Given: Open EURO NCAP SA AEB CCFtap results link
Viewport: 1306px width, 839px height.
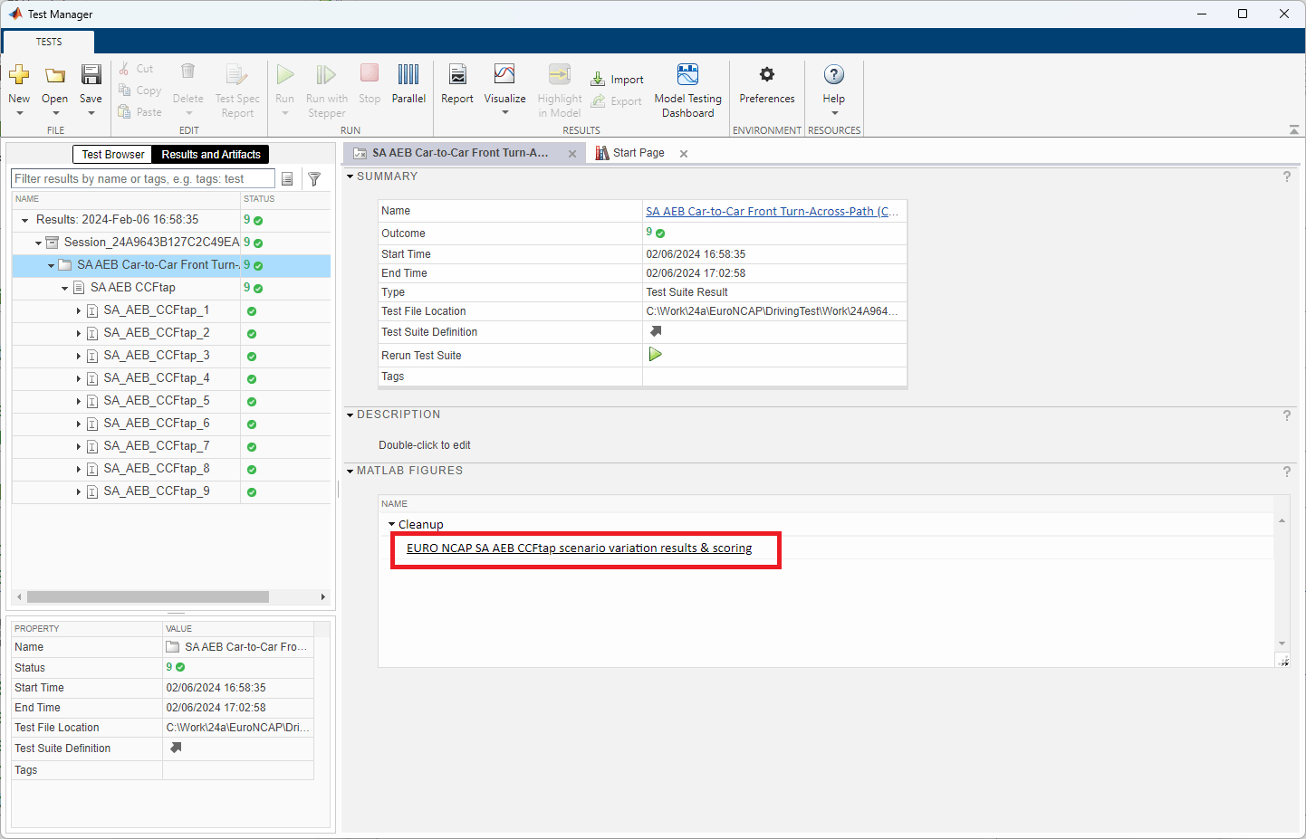Looking at the screenshot, I should pos(579,548).
